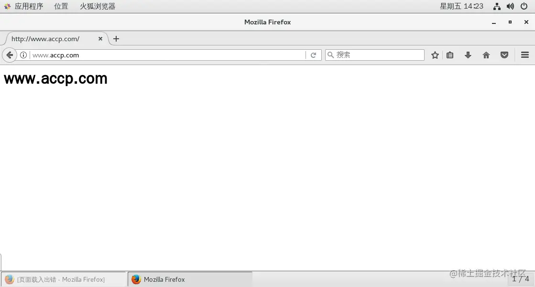The height and width of the screenshot is (287, 535).
Task: Maximize the Firefox window
Action: [510, 22]
